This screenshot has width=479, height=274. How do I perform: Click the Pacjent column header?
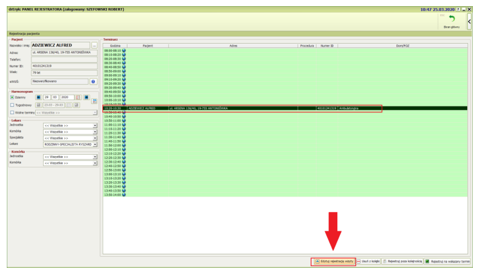147,45
